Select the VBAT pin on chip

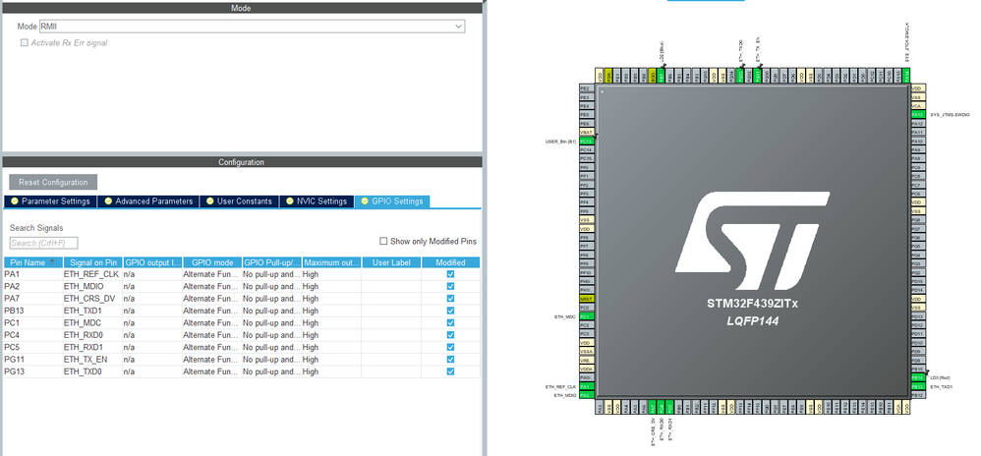[x=587, y=132]
